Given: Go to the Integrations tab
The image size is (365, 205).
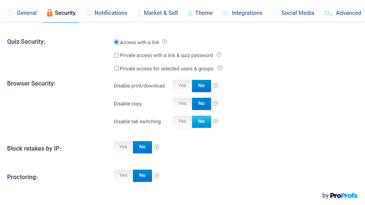Looking at the screenshot, I should tap(242, 13).
